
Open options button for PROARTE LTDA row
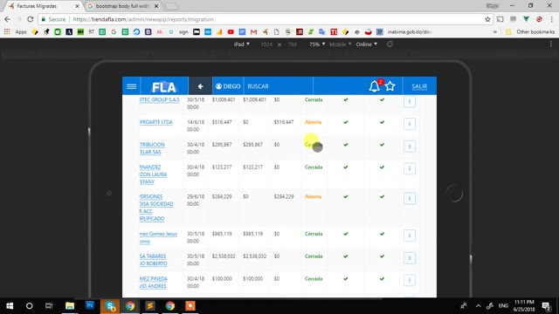410,124
